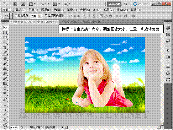Click the 基本功能 workspace button
Image resolution: width=173 pixels, height=130 pixels.
[114, 4]
